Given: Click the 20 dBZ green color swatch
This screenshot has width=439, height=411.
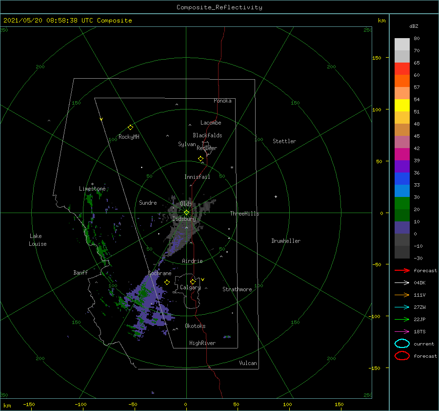Looking at the screenshot, I should click(402, 203).
